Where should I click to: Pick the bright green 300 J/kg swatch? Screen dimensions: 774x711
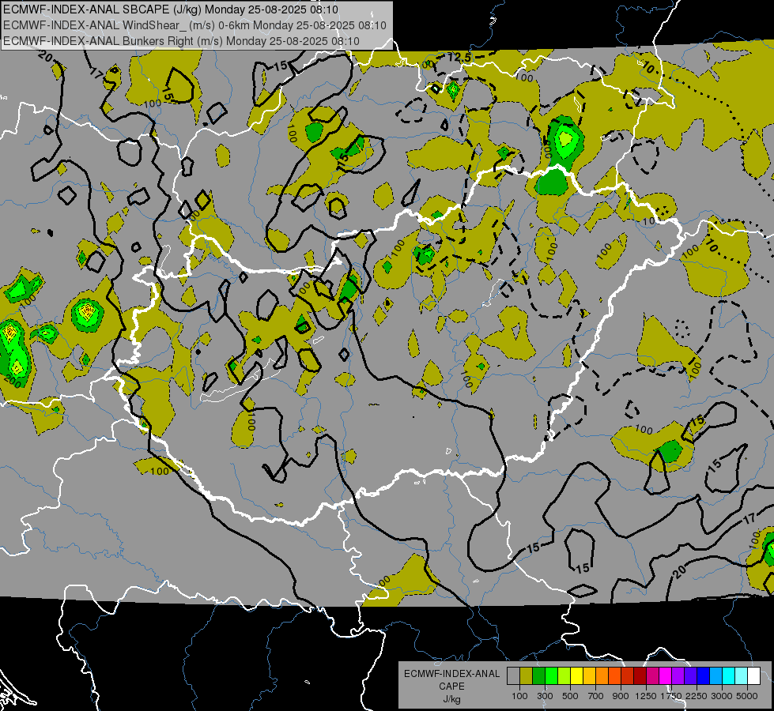551,675
